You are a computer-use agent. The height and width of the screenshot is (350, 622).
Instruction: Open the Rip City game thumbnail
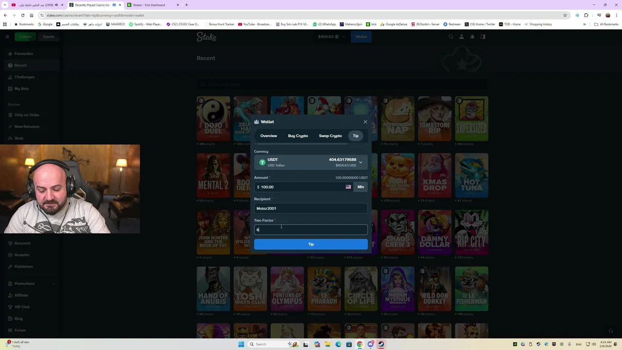(x=471, y=232)
